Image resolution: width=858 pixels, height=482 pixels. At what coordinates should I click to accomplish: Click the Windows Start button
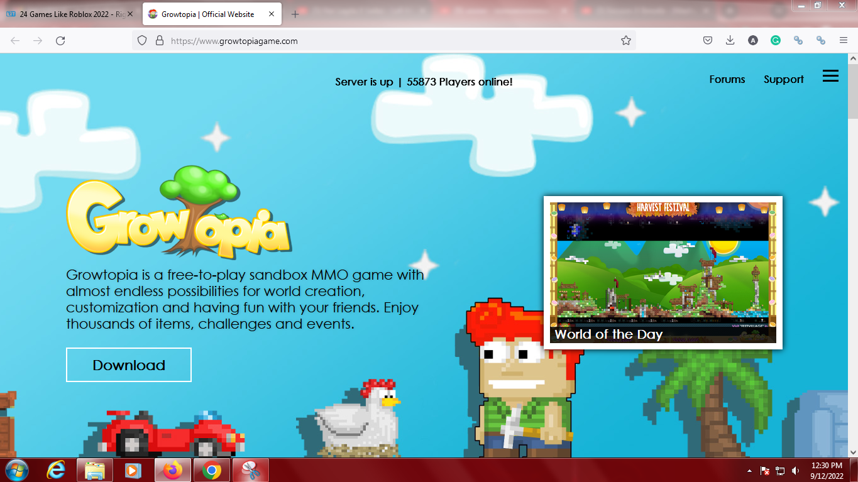coord(16,469)
